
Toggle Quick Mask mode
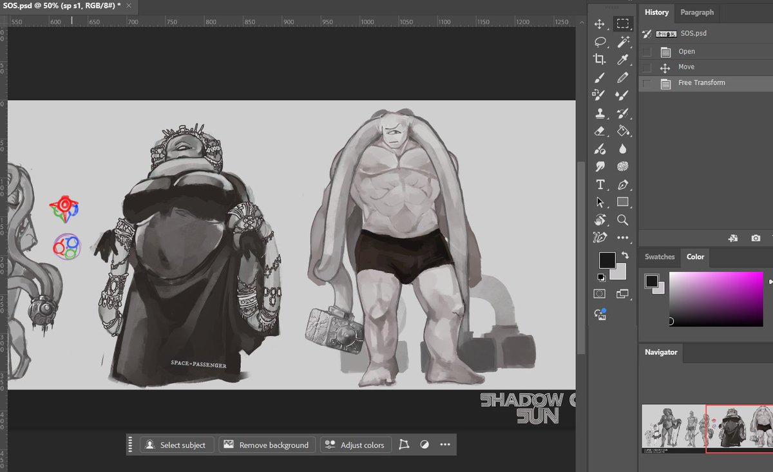tap(600, 294)
